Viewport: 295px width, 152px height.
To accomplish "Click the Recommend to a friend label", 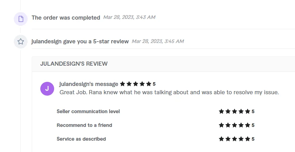I will [x=84, y=125].
